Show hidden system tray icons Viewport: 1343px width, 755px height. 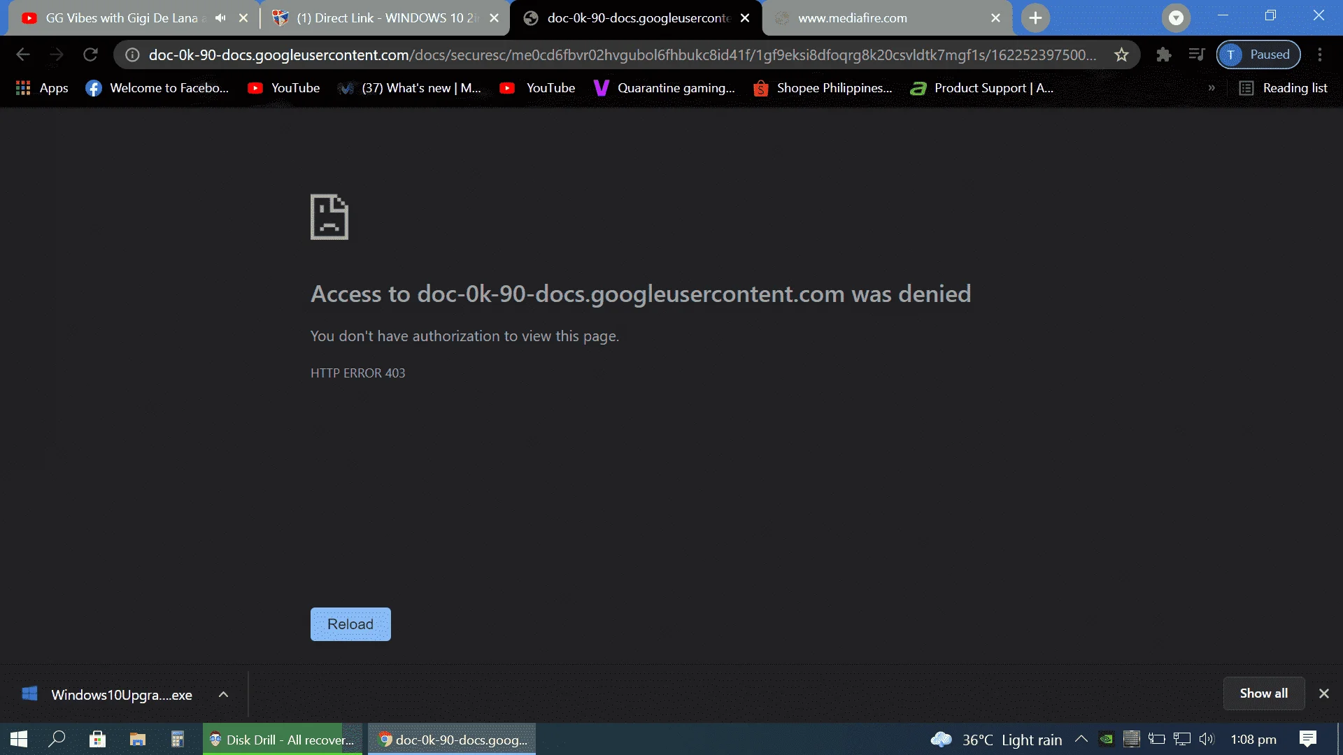pyautogui.click(x=1081, y=739)
